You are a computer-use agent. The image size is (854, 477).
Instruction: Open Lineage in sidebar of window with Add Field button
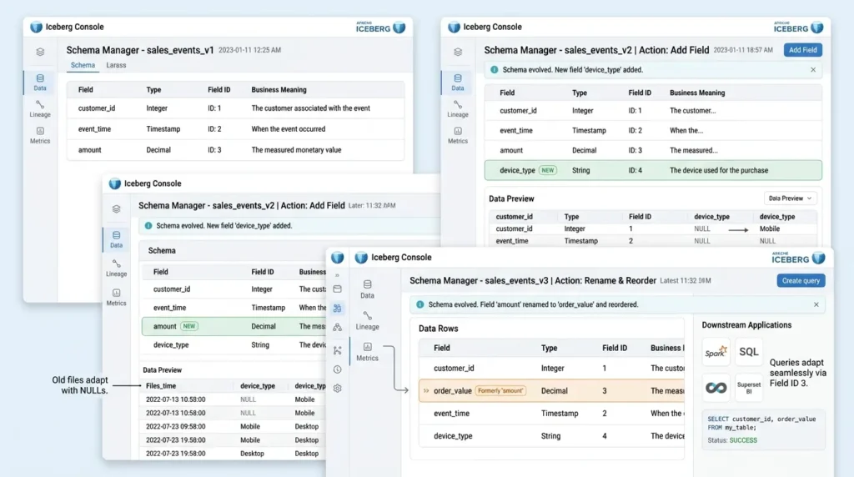point(458,109)
